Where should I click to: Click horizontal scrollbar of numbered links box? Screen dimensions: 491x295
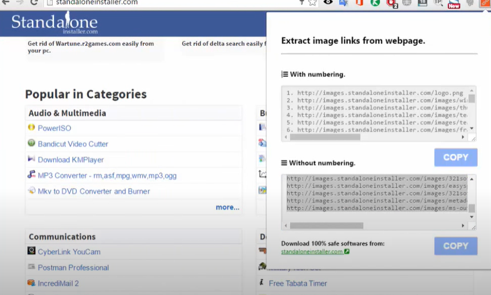coord(325,137)
